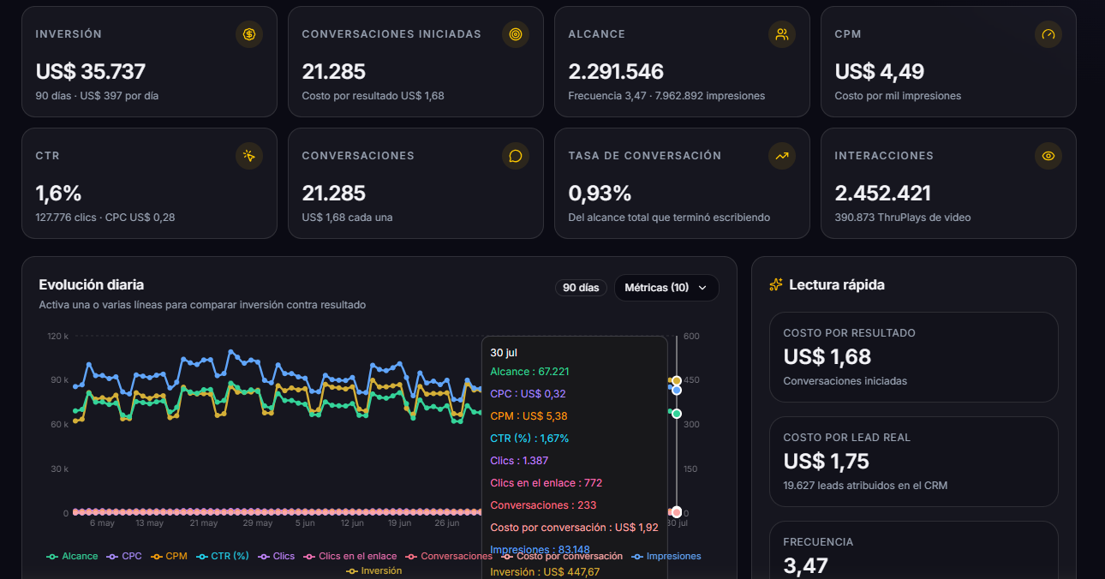Toggle the Clics line in the legend
Screen dimensions: 1105x579
click(276, 556)
